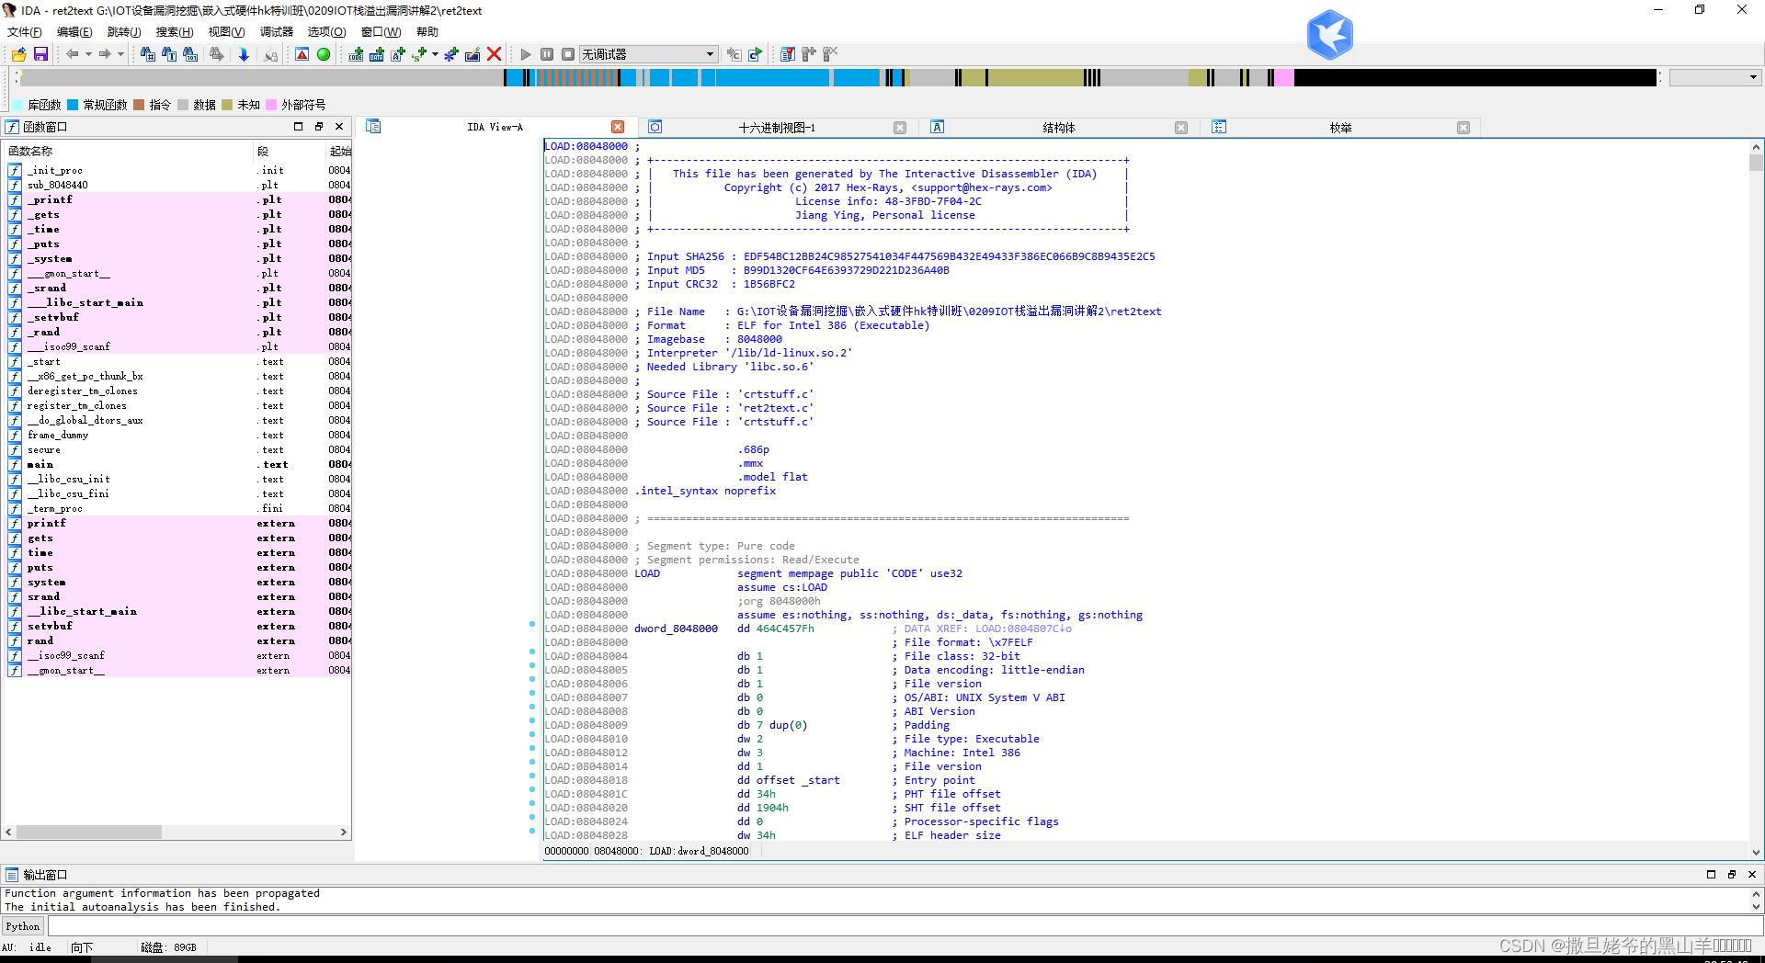This screenshot has height=963, width=1765.
Task: Float the 输出窗口 panel with restore button
Action: pyautogui.click(x=1731, y=875)
